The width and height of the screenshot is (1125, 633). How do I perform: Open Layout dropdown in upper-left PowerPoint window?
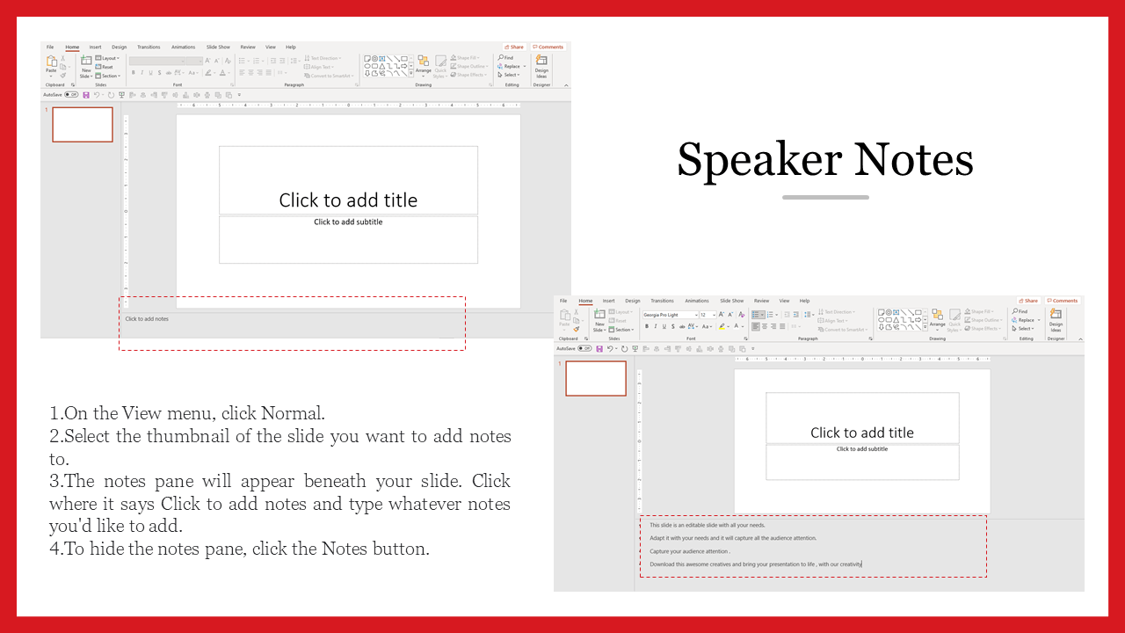[x=107, y=58]
